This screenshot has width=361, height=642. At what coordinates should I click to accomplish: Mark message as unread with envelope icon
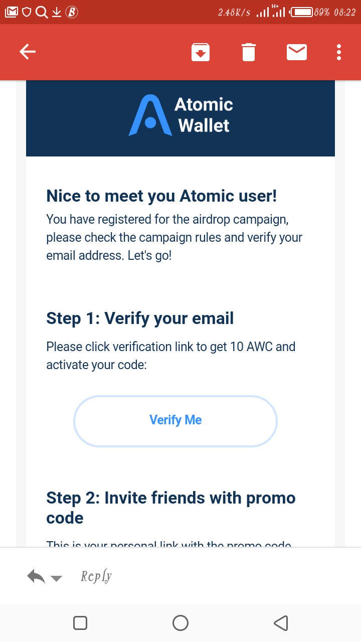pyautogui.click(x=297, y=52)
